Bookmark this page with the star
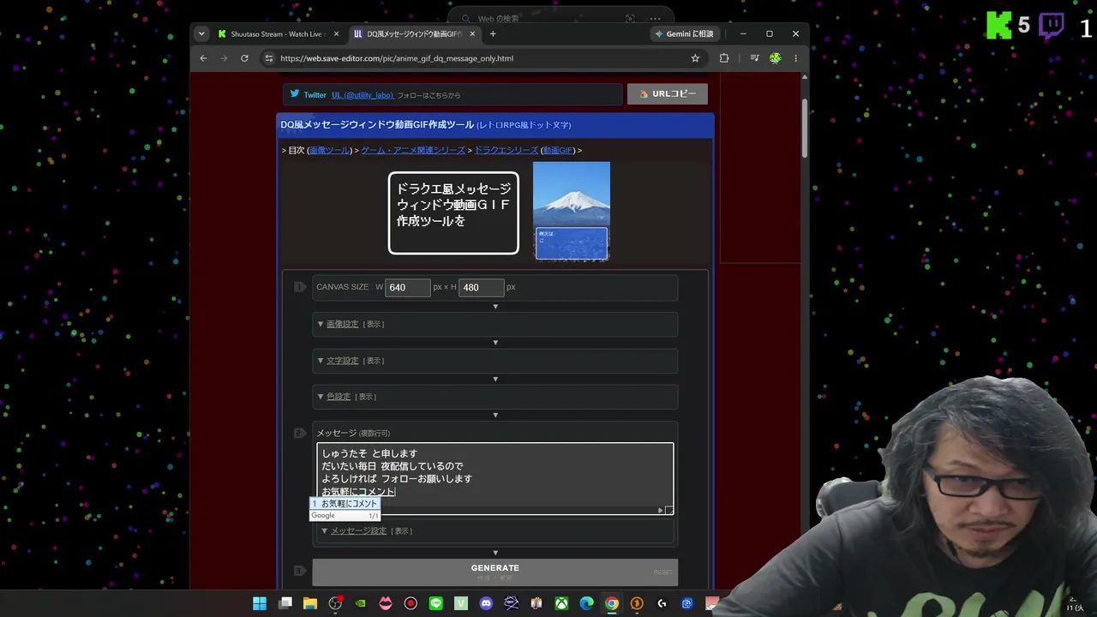Viewport: 1097px width, 617px height. tap(695, 58)
